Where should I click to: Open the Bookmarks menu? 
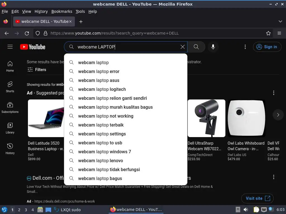(62, 11)
